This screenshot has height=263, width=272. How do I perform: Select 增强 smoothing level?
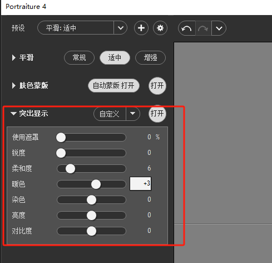tap(150, 57)
